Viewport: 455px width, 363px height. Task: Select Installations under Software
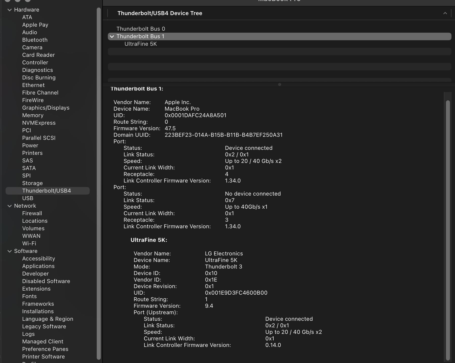click(38, 311)
